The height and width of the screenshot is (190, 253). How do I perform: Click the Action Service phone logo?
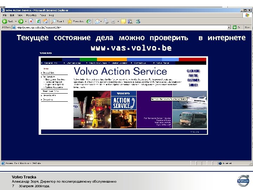tap(124, 103)
